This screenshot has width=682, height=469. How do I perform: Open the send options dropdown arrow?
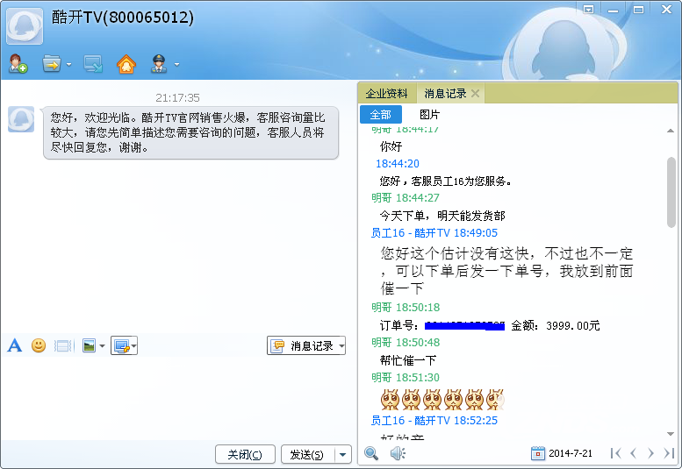342,455
